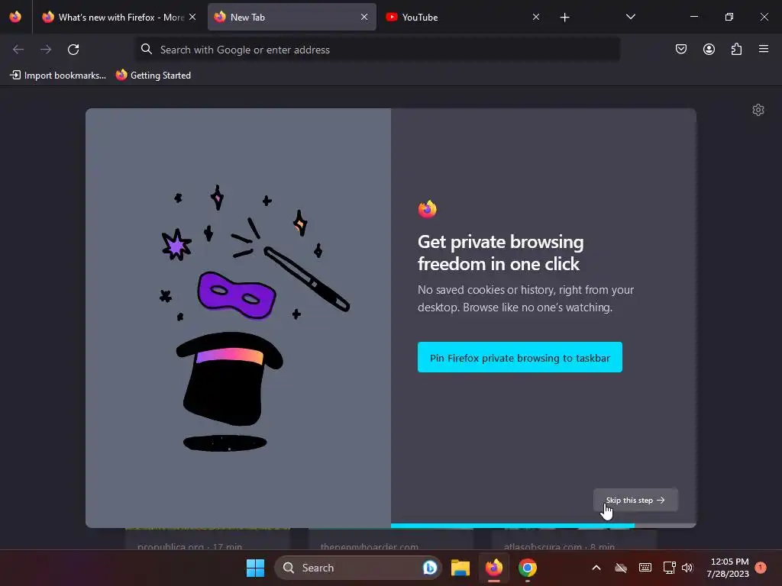
Task: Click the onboarding progress bar
Action: pos(543,525)
